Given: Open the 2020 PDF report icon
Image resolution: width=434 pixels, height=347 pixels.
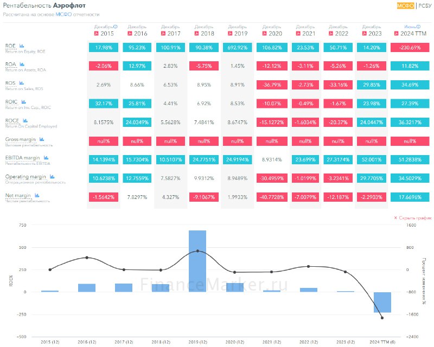Looking at the screenshot, I should 264,34.
